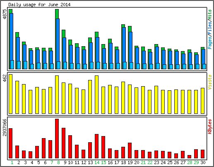
Task: Click the yellow Visits bar for day 8
Action: (57, 94)
